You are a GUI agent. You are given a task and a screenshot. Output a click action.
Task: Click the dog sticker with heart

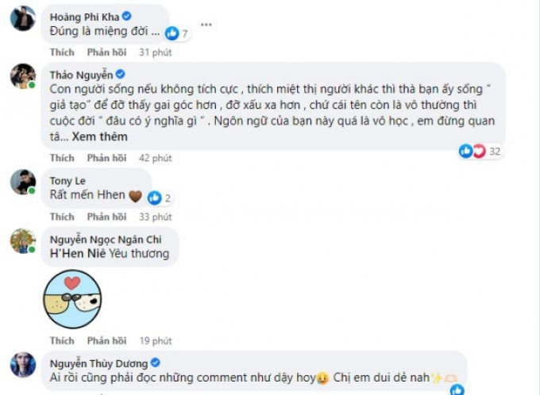[72, 299]
